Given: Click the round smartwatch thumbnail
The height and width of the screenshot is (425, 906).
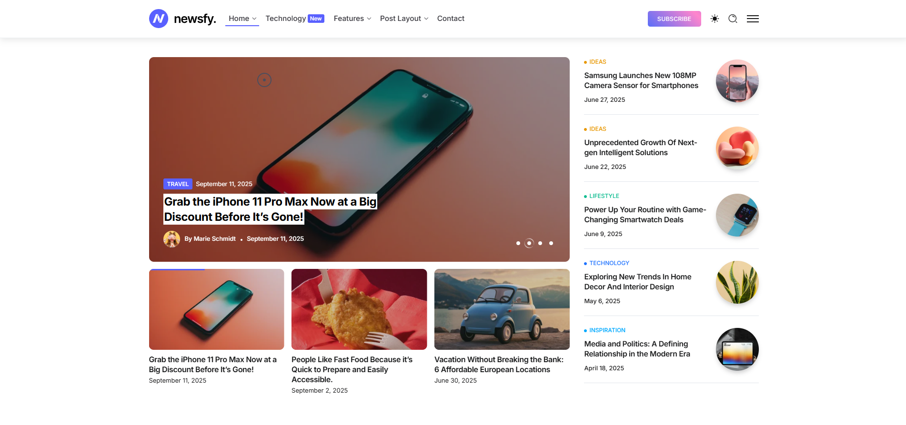Looking at the screenshot, I should (x=737, y=215).
